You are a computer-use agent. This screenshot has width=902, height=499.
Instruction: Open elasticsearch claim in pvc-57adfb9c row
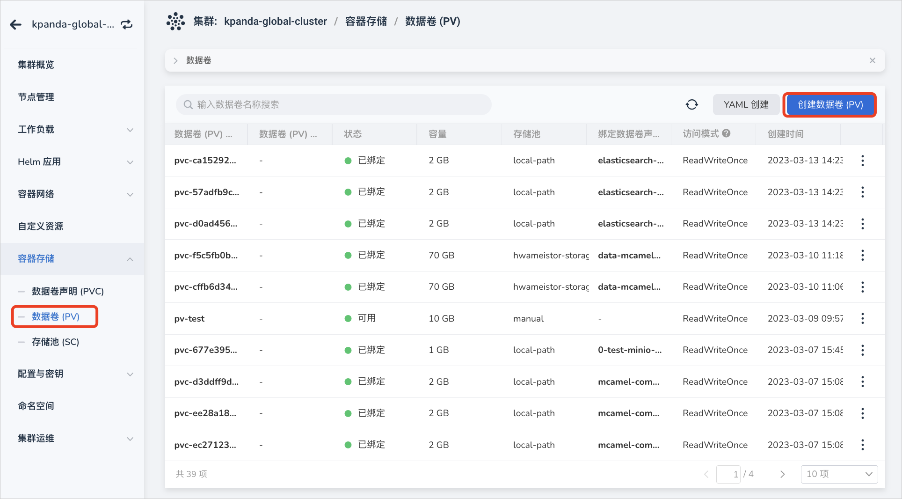(631, 192)
